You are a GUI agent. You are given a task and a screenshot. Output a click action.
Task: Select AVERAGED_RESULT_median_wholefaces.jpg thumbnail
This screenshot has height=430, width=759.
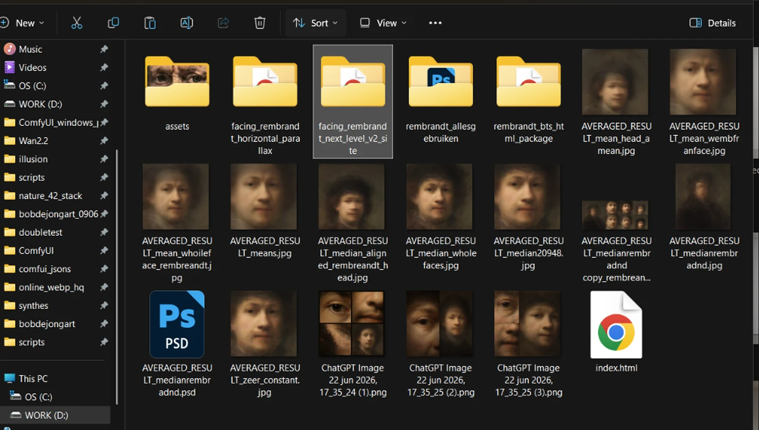439,196
